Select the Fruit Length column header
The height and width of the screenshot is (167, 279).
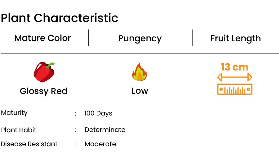tap(236, 38)
